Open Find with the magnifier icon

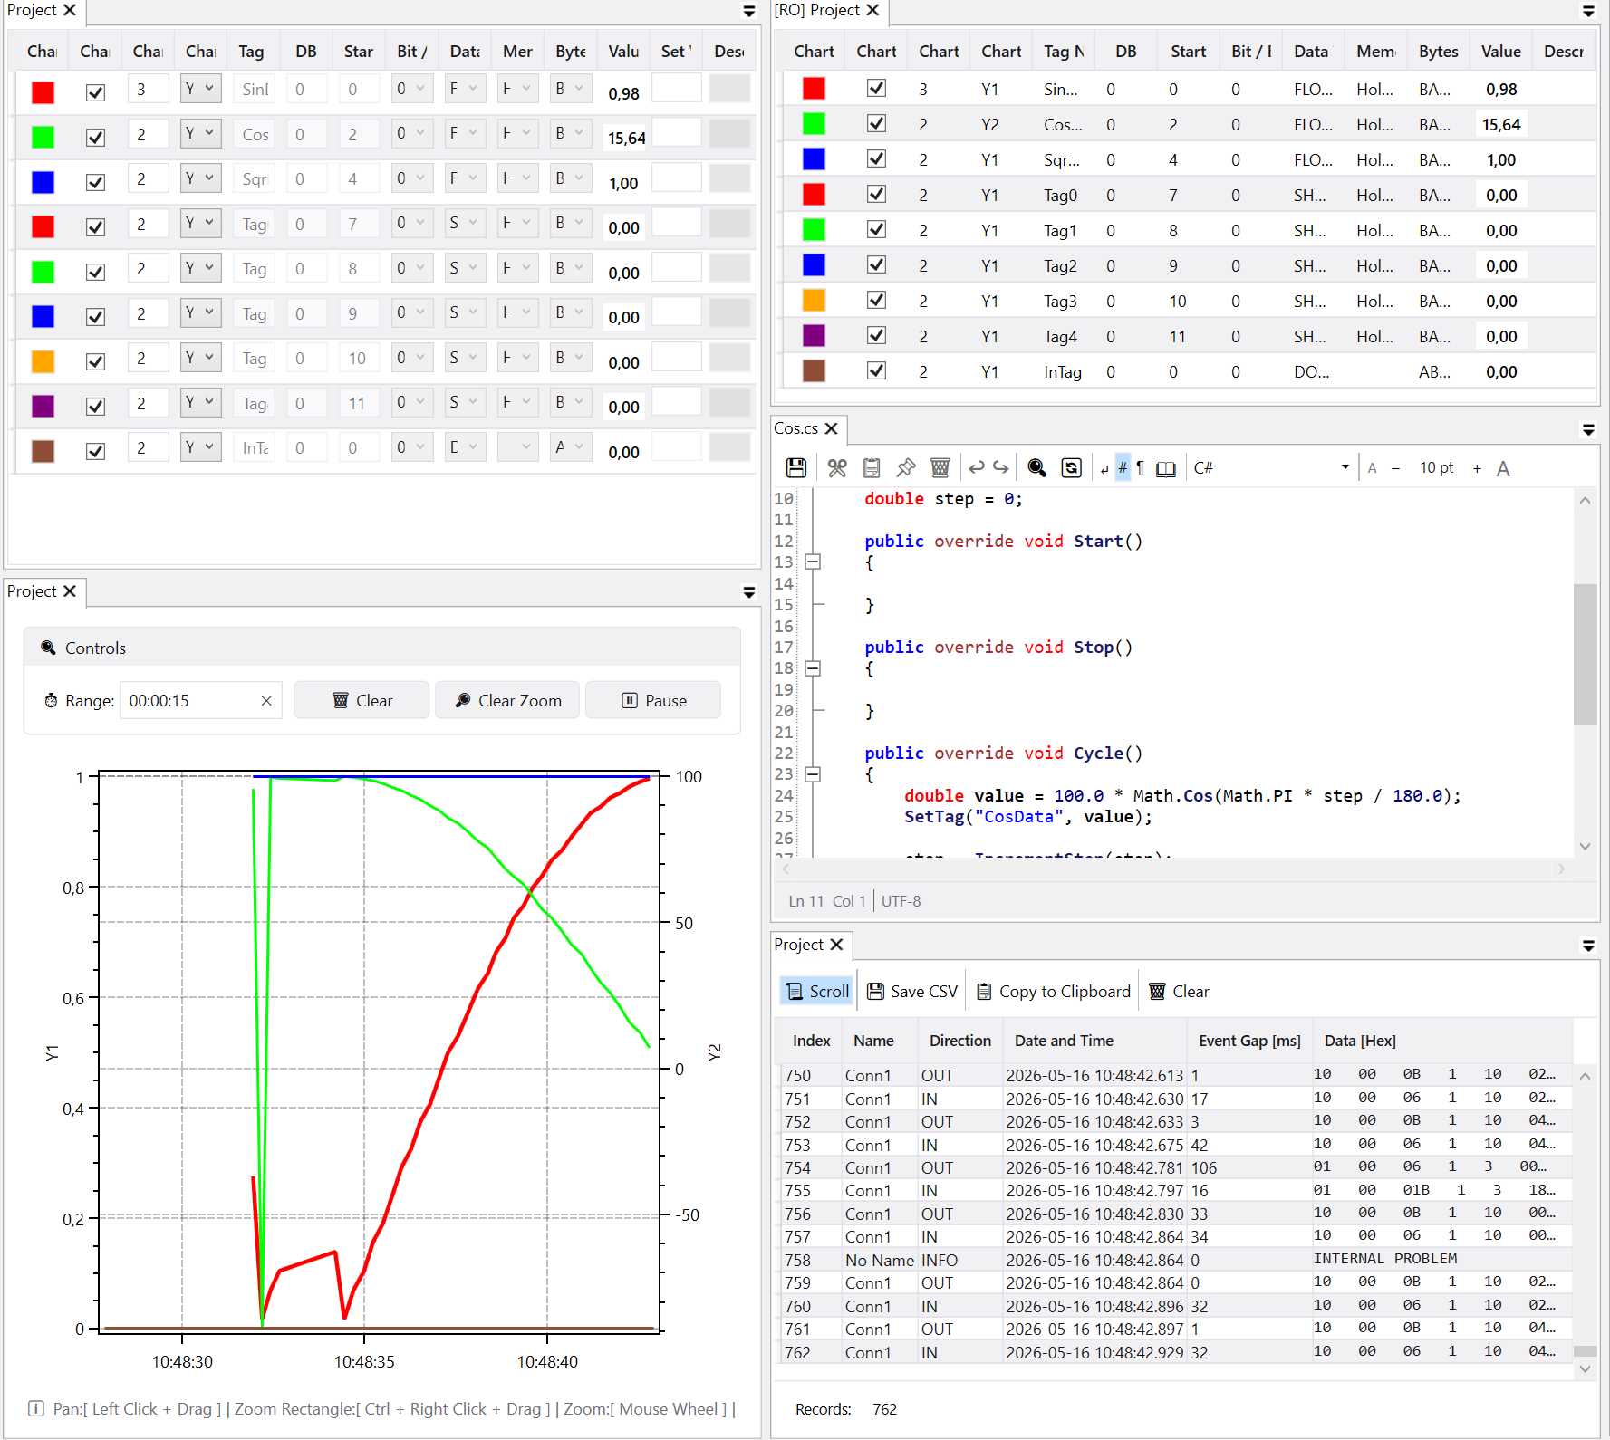1037,467
